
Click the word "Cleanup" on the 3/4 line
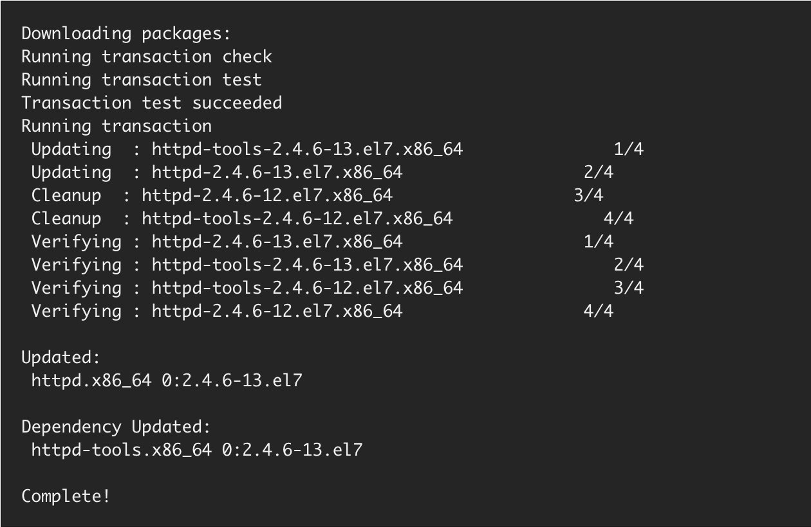coord(66,195)
